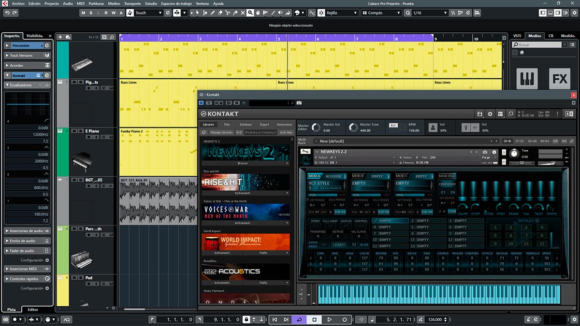Screen dimensions: 580x326
Task: Open the Transporte menu
Action: pyautogui.click(x=132, y=3)
